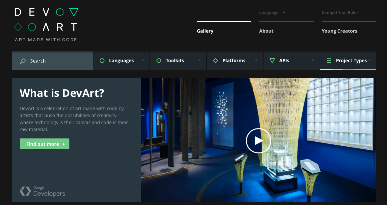Image resolution: width=387 pixels, height=205 pixels.
Task: Click the Find out more button
Action: tap(44, 143)
